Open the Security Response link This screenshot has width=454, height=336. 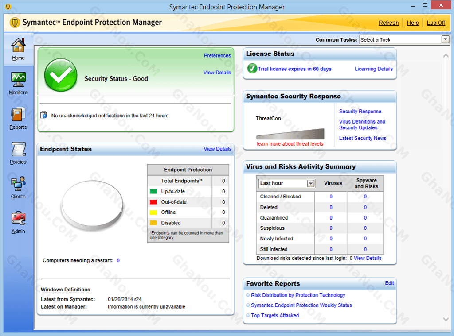click(x=360, y=111)
